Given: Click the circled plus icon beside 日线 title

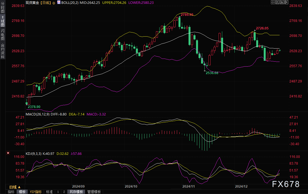Looking at the screenshot, I should tap(53, 2).
